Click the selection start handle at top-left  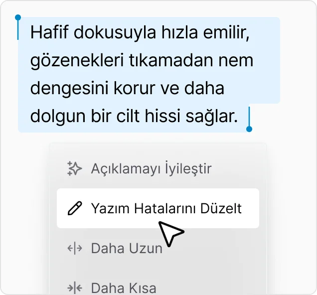point(18,18)
